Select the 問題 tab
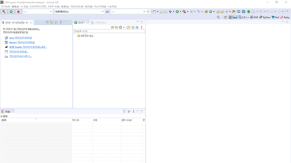This screenshot has width=291, height=163. tap(7, 112)
